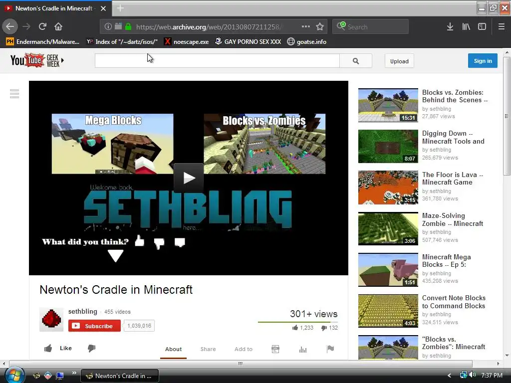The image size is (511, 383).
Task: Subscribe to the sethbling channel
Action: [x=94, y=326]
